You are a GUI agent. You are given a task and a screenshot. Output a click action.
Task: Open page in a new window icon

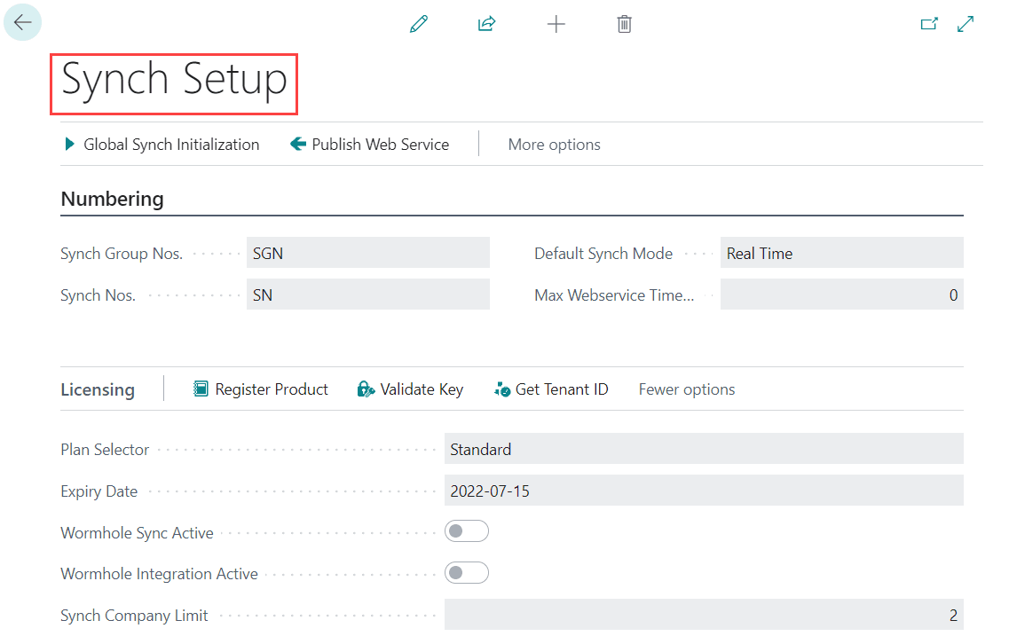point(929,23)
